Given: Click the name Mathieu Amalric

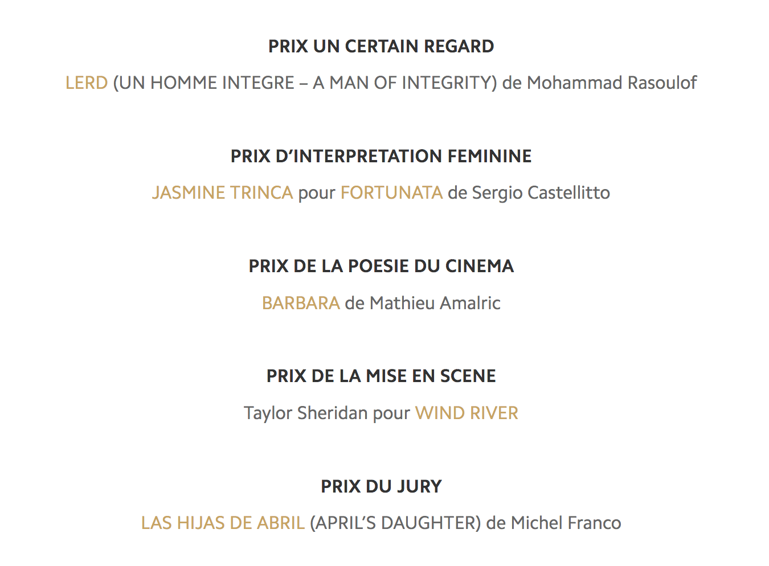Looking at the screenshot, I should coord(435,303).
